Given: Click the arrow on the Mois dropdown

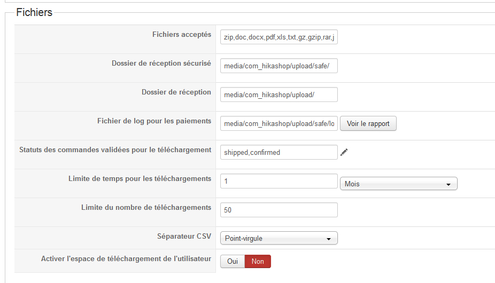Looking at the screenshot, I should (x=448, y=184).
